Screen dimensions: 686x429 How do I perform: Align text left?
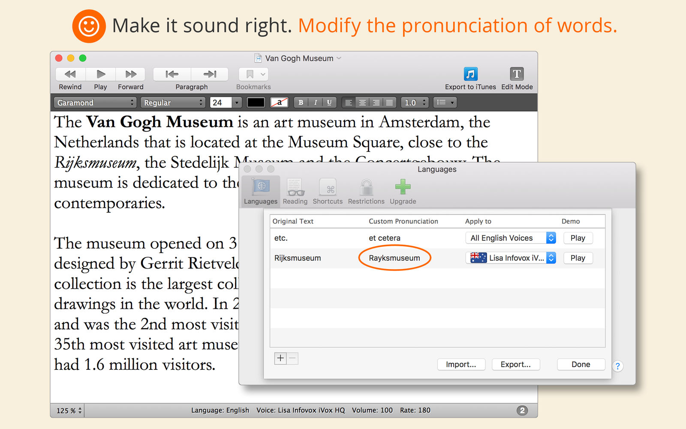click(x=349, y=103)
